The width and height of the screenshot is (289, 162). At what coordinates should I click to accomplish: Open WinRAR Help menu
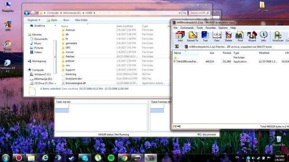[233, 28]
